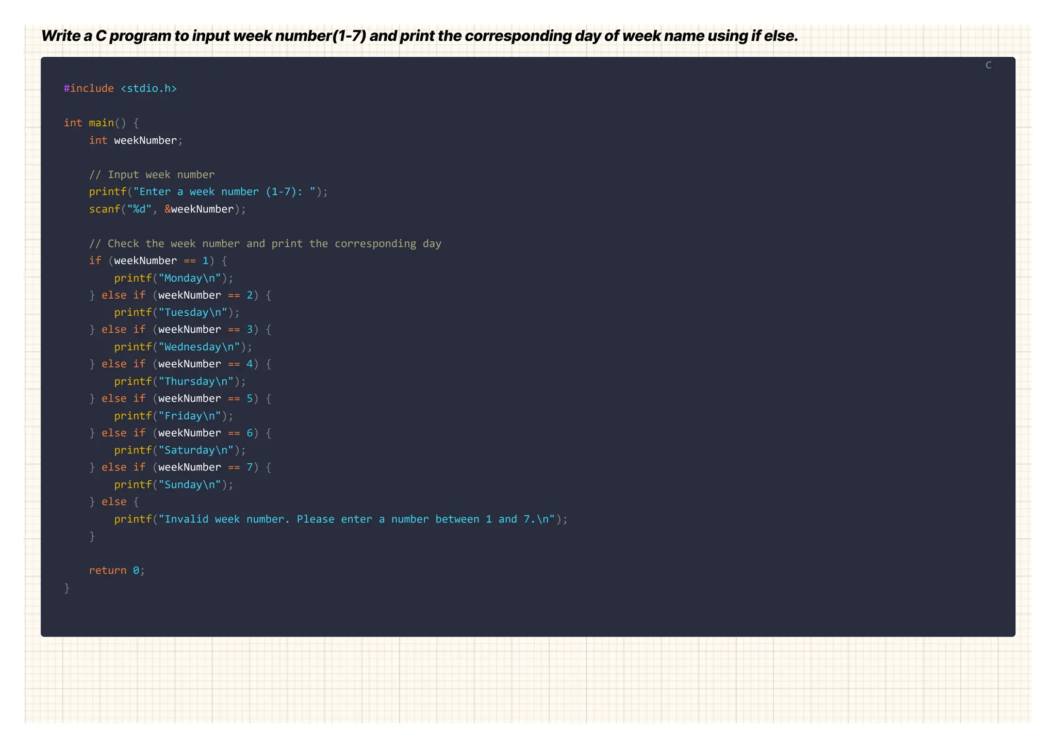This screenshot has width=1056, height=747.
Task: Click the 'else if (weekNumber == 2)' line
Action: (180, 295)
